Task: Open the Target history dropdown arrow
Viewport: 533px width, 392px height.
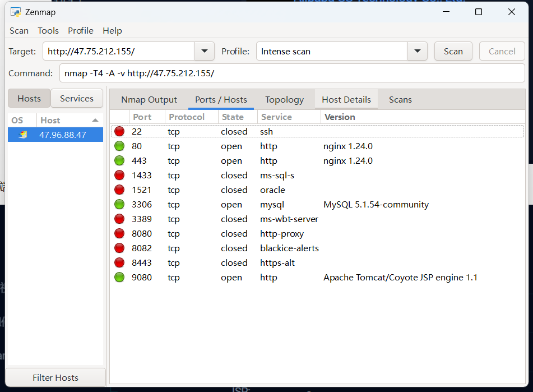Action: (205, 51)
